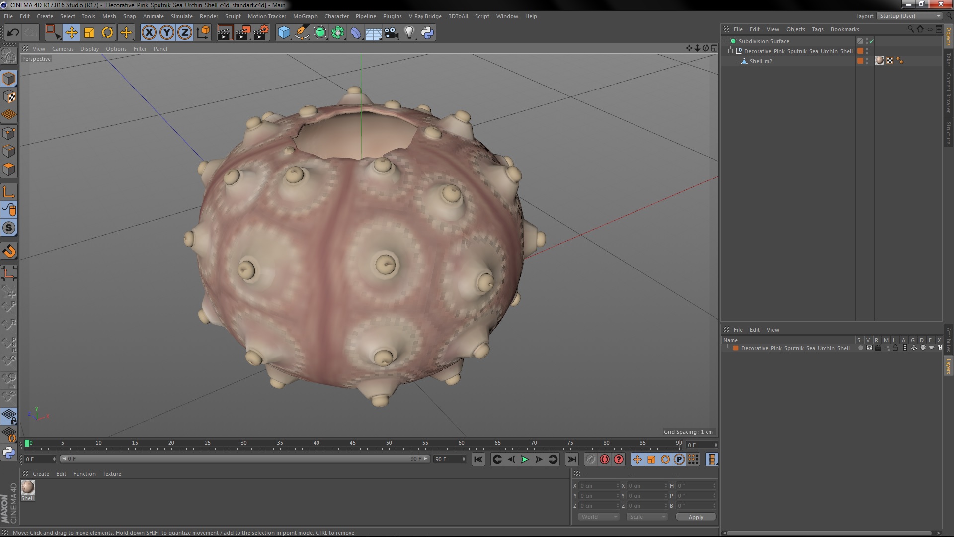Select Texture mode in left palette
Screen dimensions: 954x537
9,97
